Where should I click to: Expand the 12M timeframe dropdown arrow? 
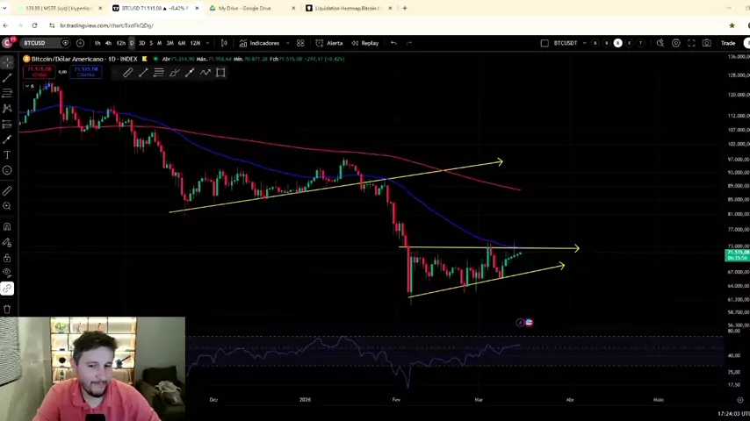208,43
